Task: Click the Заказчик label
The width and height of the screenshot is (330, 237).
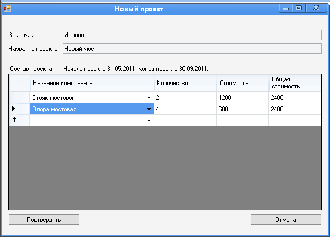Action: pyautogui.click(x=21, y=35)
